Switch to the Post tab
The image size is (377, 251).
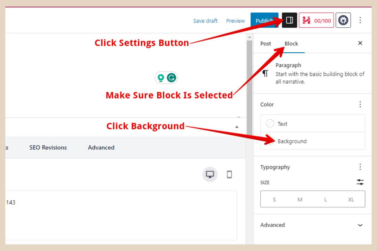click(x=265, y=44)
